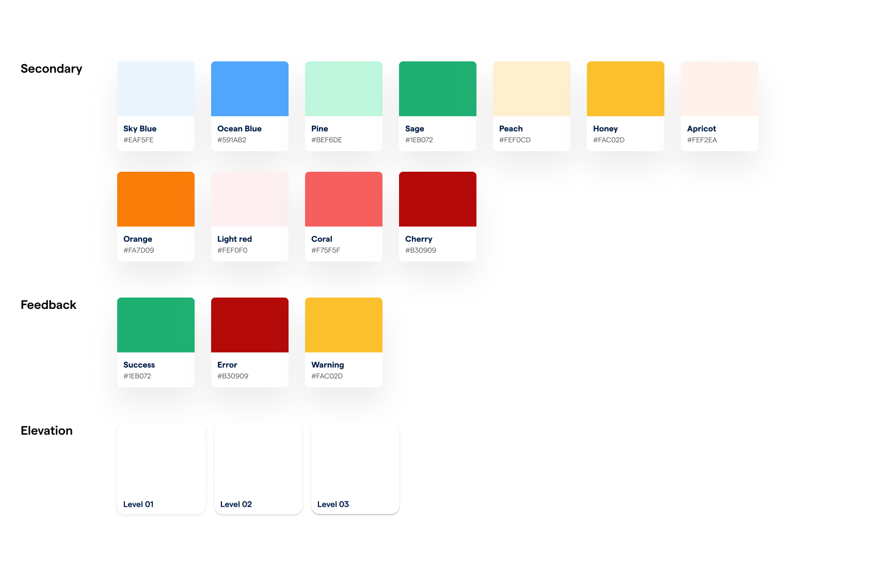892x576 pixels.
Task: Click the Orange swatch
Action: (x=155, y=199)
